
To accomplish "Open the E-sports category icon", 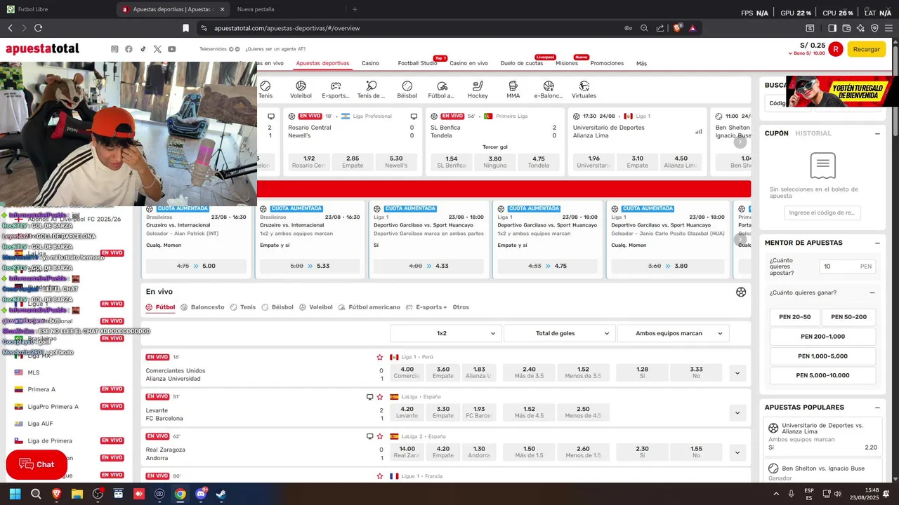I will tap(336, 86).
